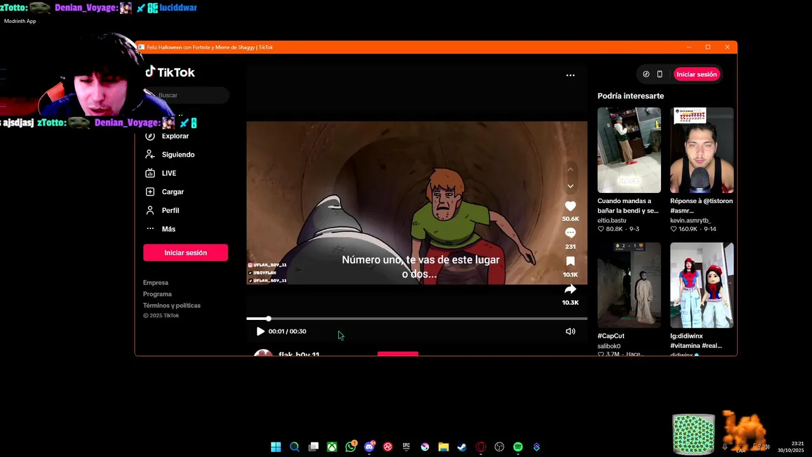Screen dimensions: 812x457
Task: Click the Buscar search field
Action: (x=186, y=95)
